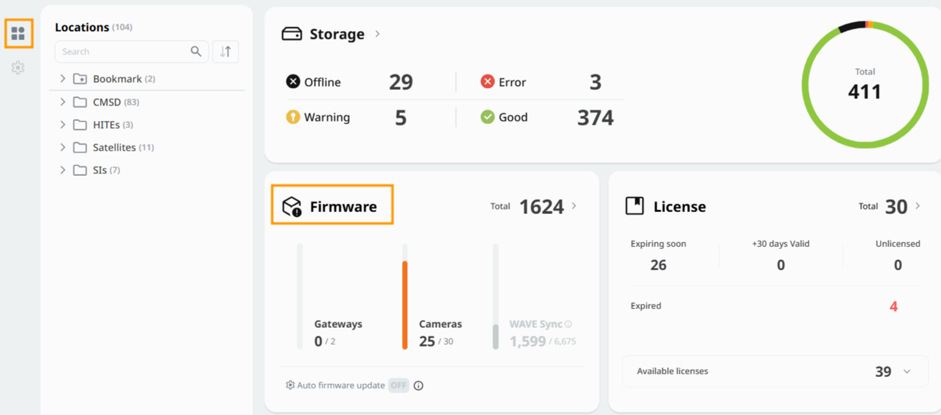Screen dimensions: 941x415
Task: Click the Auto firmware update gear icon
Action: pos(290,385)
